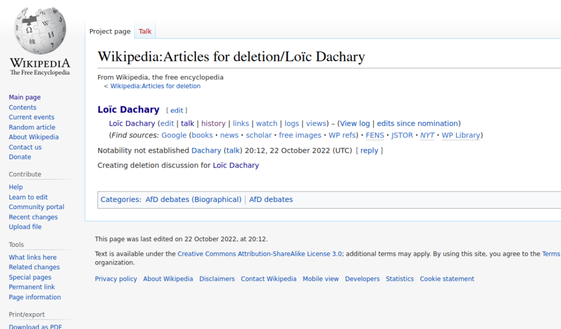This screenshot has height=329, width=561.
Task: Open Related changes tool
Action: pos(35,267)
